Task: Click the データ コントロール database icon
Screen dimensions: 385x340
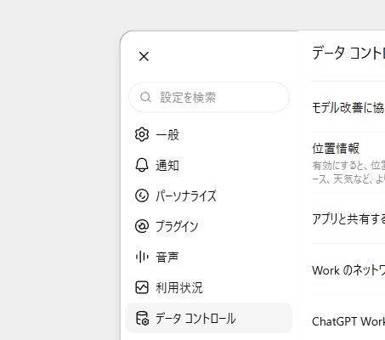Action: pos(142,318)
